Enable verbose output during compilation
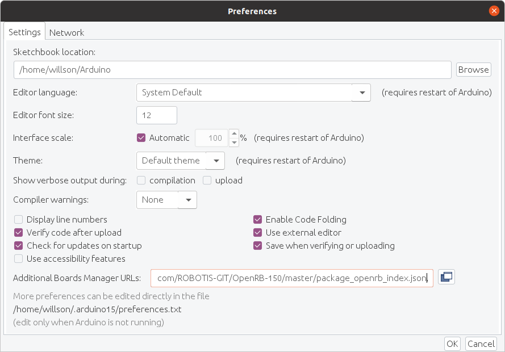This screenshot has width=505, height=352. 140,181
